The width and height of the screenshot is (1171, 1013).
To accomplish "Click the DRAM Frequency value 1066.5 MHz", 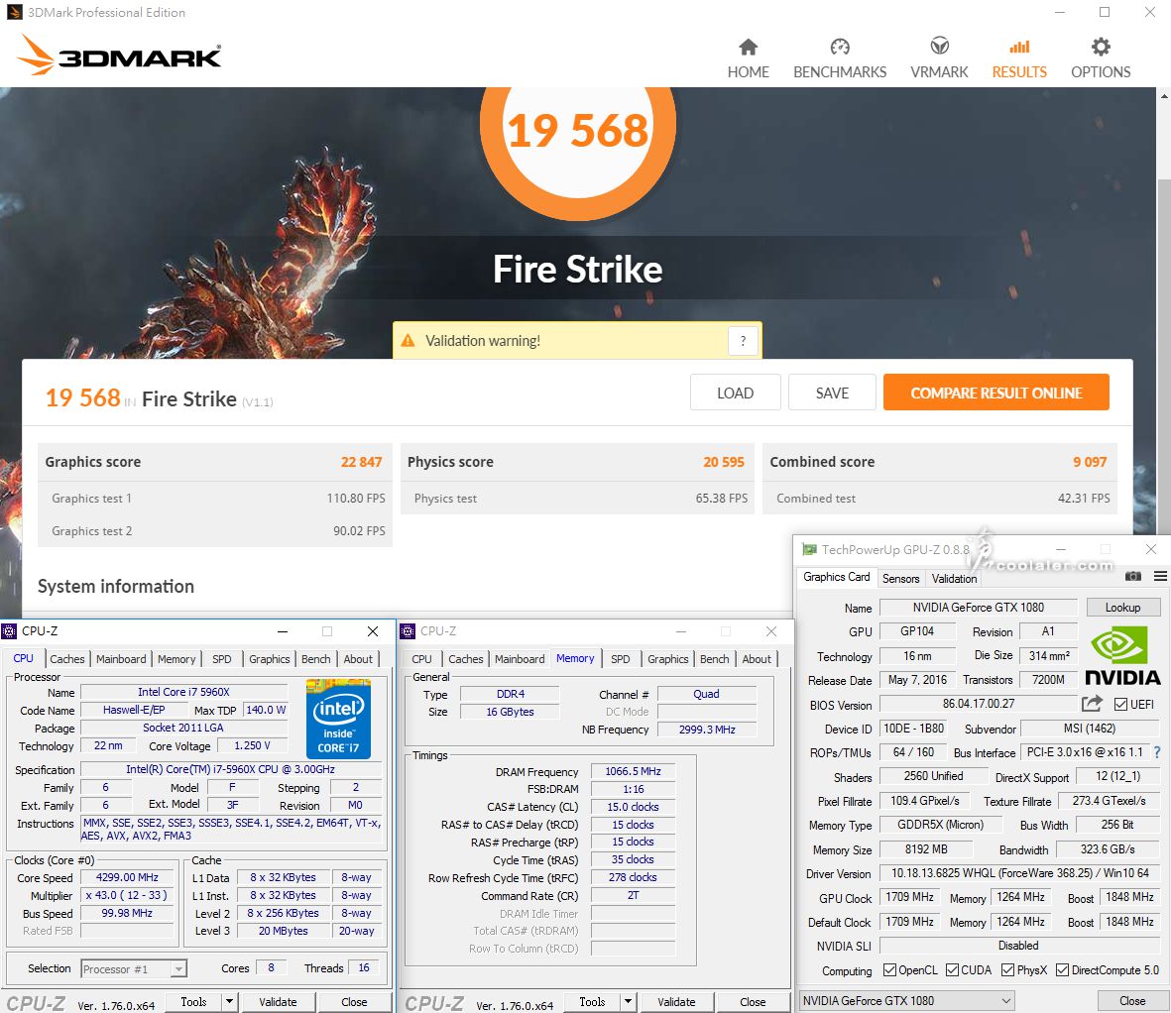I will point(633,771).
